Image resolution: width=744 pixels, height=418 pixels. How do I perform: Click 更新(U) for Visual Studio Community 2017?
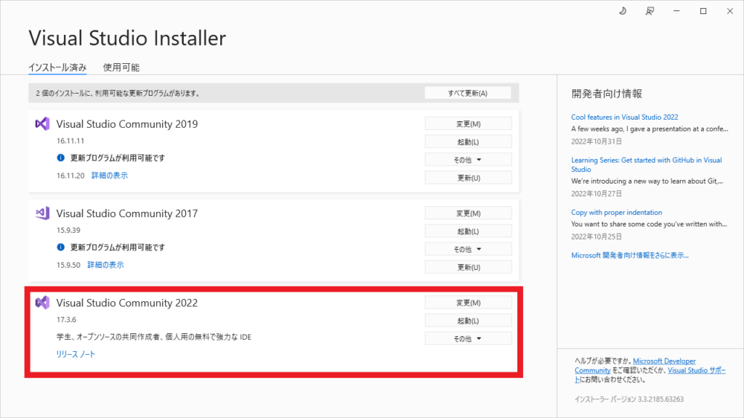pos(469,267)
